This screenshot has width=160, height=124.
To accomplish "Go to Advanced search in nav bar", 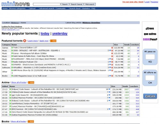I will coord(47,9).
